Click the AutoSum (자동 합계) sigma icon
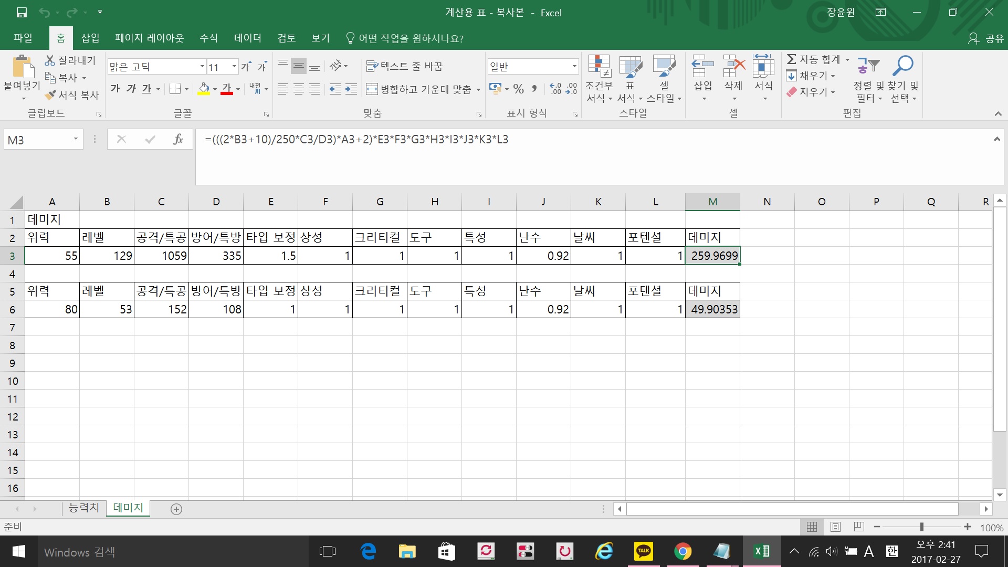Screen dimensions: 1008x567 pyautogui.click(x=792, y=59)
